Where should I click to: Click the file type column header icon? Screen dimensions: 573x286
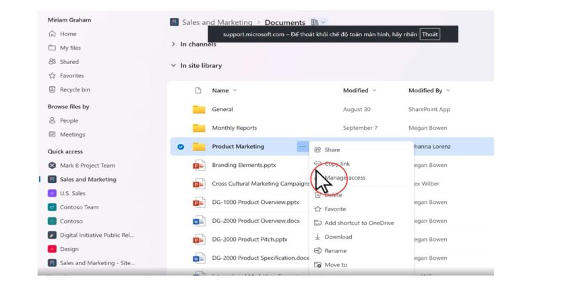pos(198,90)
